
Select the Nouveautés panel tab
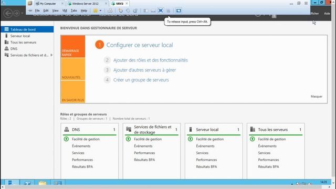(73, 69)
